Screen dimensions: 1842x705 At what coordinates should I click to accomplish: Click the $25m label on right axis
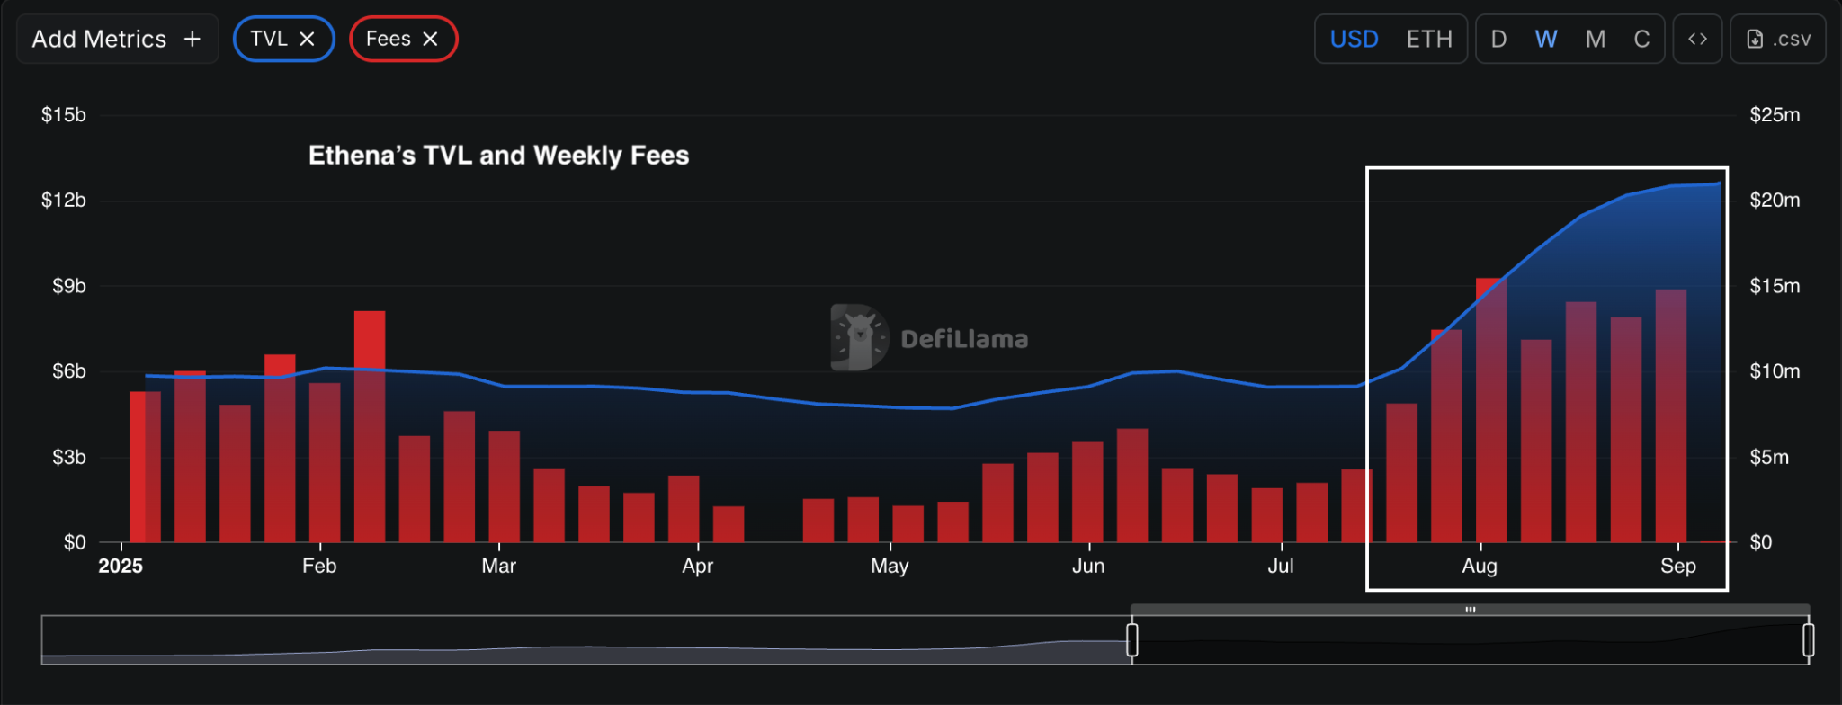tap(1775, 114)
